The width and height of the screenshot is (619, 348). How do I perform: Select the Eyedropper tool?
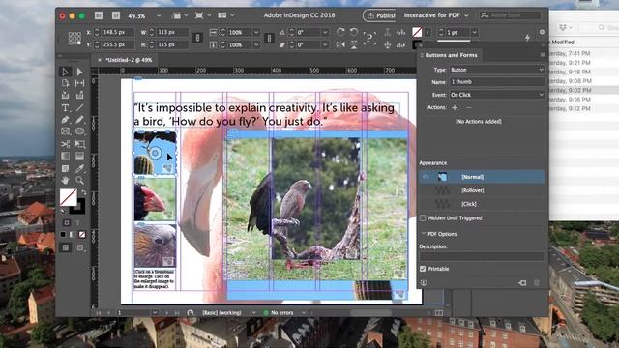pos(79,168)
